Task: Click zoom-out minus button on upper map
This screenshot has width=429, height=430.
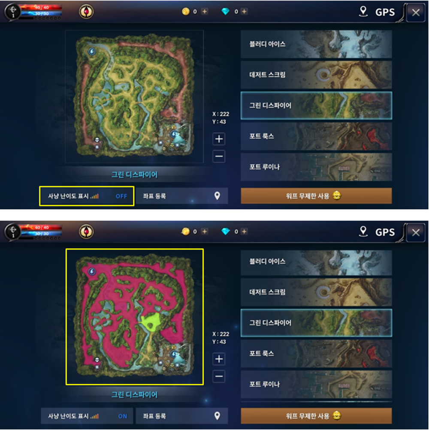Action: pyautogui.click(x=219, y=156)
